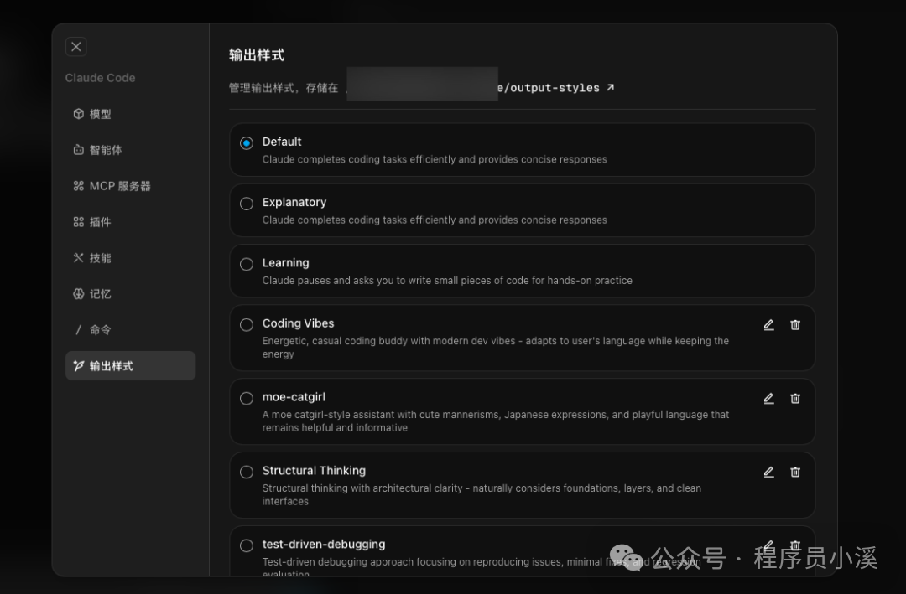Viewport: 906px width, 594px height.
Task: Click the cube icon beside 模型
Action: [79, 114]
